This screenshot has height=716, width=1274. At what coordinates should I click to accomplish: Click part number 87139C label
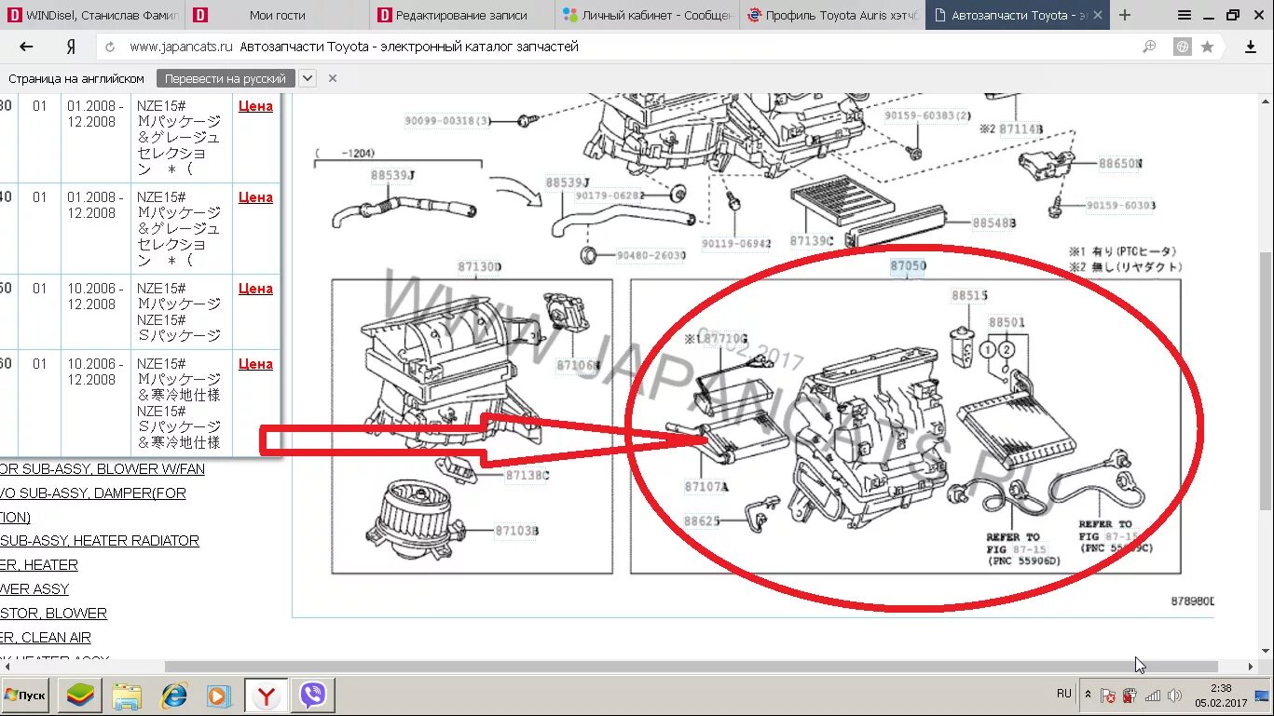point(812,241)
